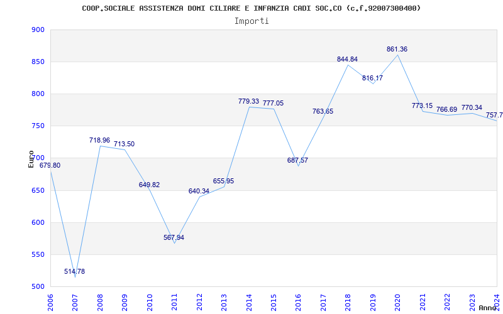
Task: Click the data label 655.95
Action: (x=224, y=181)
